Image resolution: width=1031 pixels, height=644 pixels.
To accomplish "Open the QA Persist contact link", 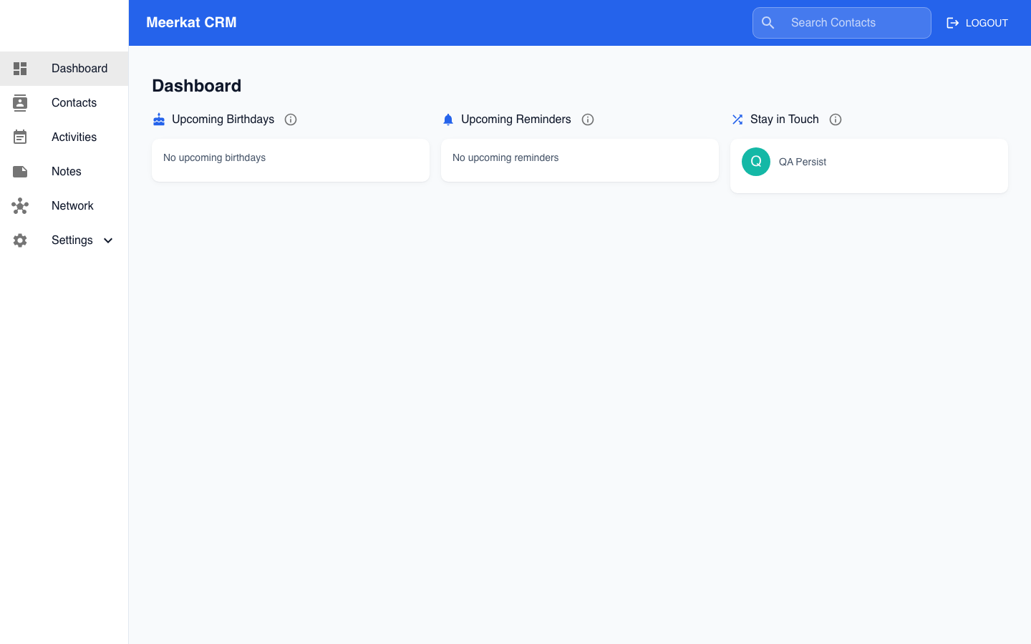I will tap(803, 162).
